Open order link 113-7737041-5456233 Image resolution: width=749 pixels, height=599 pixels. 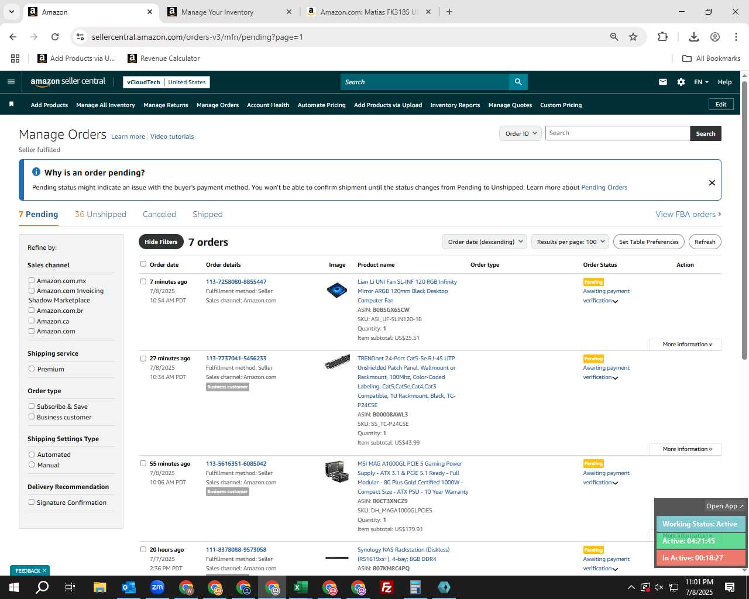(x=236, y=358)
